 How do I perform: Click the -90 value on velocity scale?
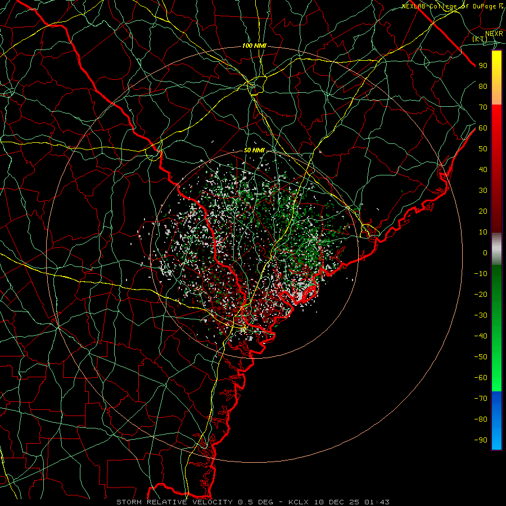click(x=481, y=440)
